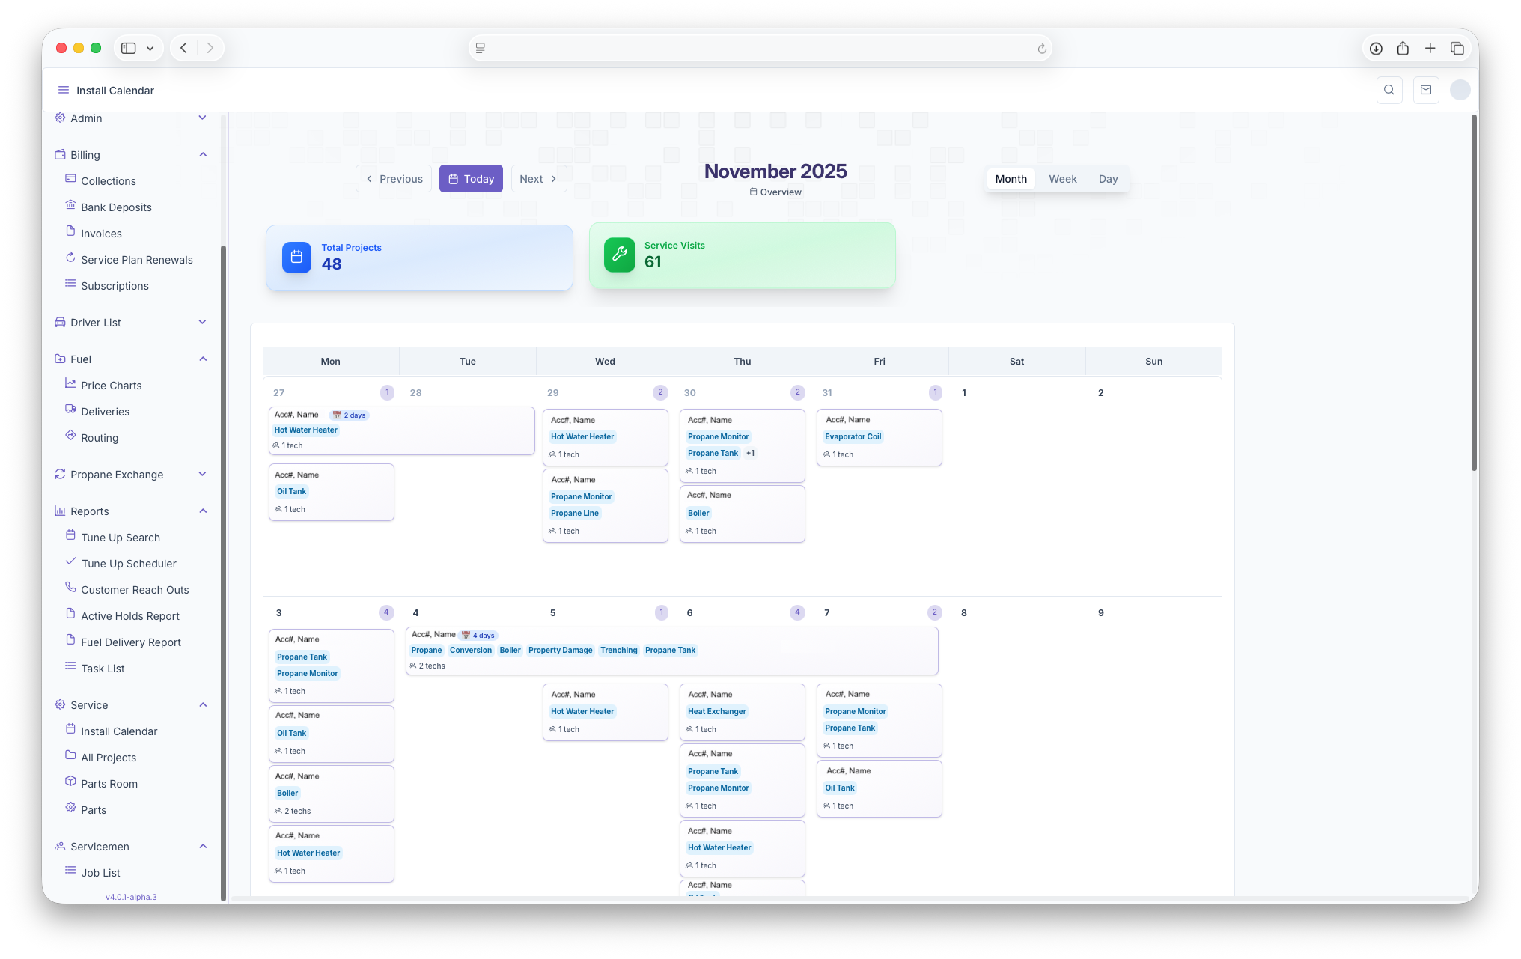Click the Today button
Screen dimensions: 1521x959
click(x=471, y=179)
